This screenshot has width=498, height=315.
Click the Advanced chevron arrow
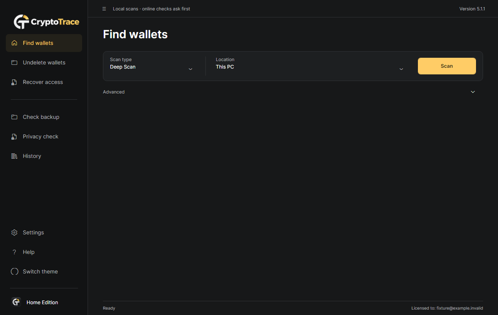473,92
